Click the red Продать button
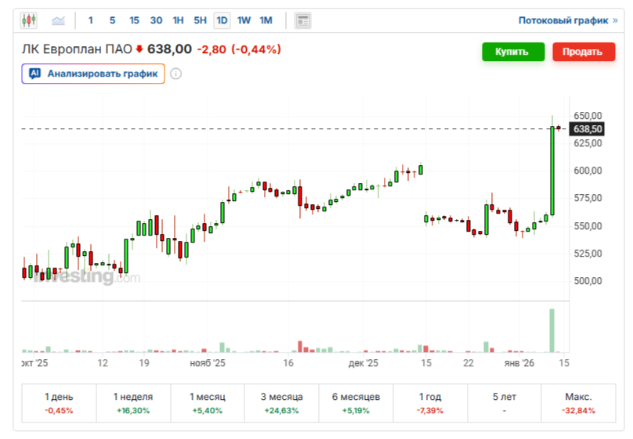This screenshot has height=439, width=633. point(584,52)
